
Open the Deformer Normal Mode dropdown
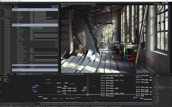pyautogui.click(x=44, y=53)
